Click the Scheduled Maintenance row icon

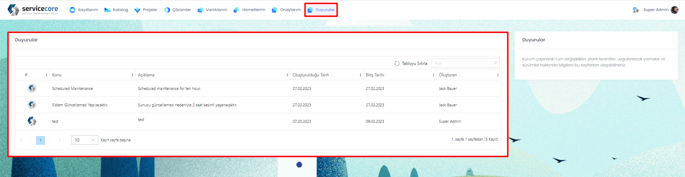(x=32, y=88)
